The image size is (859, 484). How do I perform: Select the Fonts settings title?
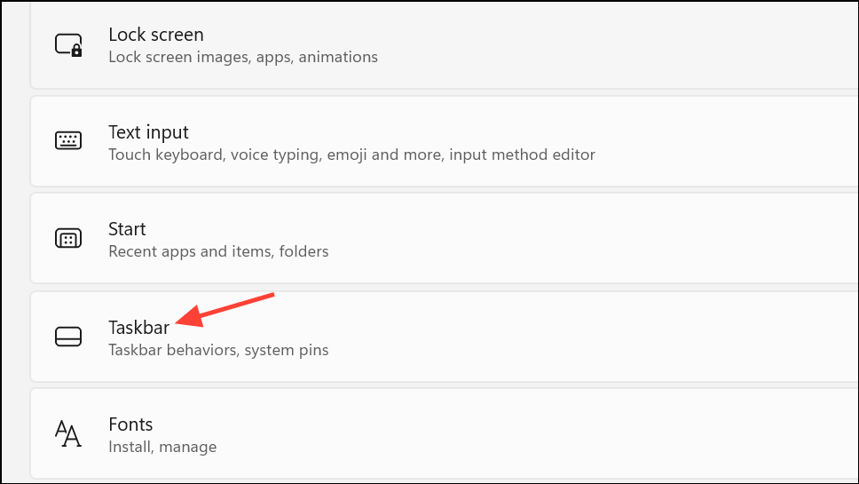pos(130,424)
